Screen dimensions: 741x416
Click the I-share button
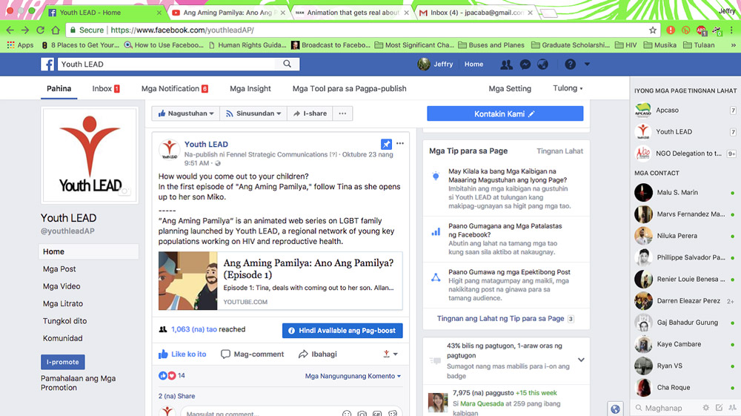click(x=310, y=113)
